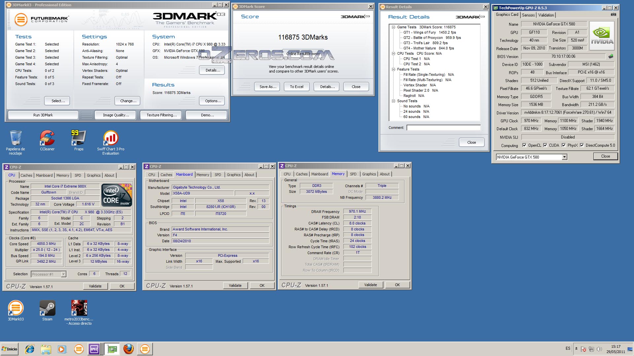Save BIOS with the chip icon in GPU-Z
The image size is (634, 356).
pos(611,56)
